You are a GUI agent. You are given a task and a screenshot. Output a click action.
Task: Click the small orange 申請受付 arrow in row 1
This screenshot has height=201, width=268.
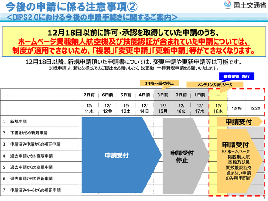tap(239, 121)
